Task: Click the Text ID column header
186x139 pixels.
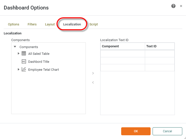Action: (160, 46)
